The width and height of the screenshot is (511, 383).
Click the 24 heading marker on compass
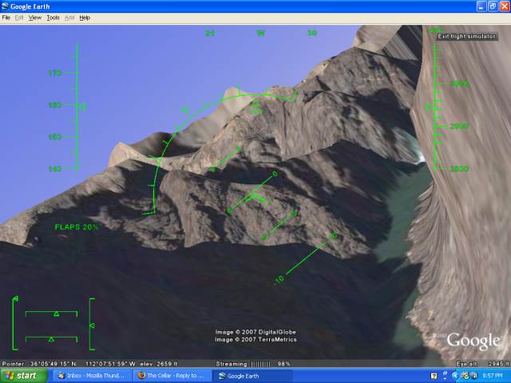pos(210,33)
